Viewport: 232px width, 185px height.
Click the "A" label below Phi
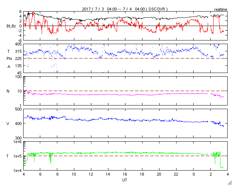(x=9, y=67)
